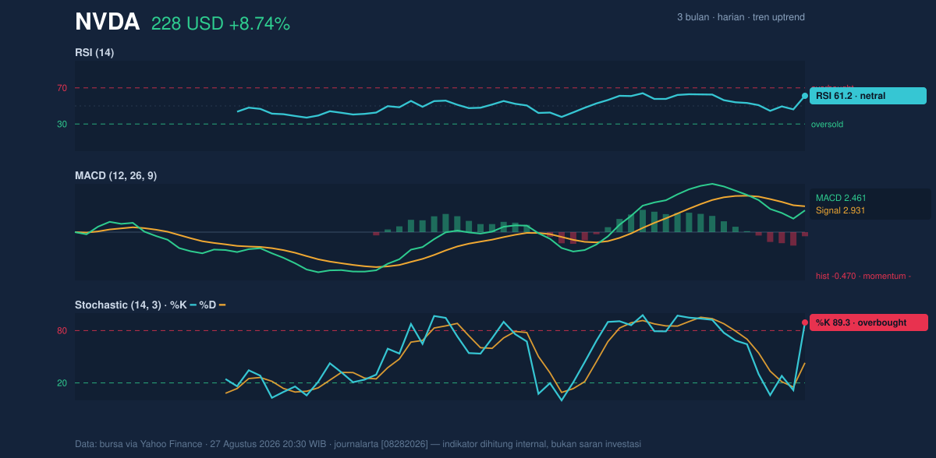Click the 228 USD +8.74% price text

pos(221,24)
